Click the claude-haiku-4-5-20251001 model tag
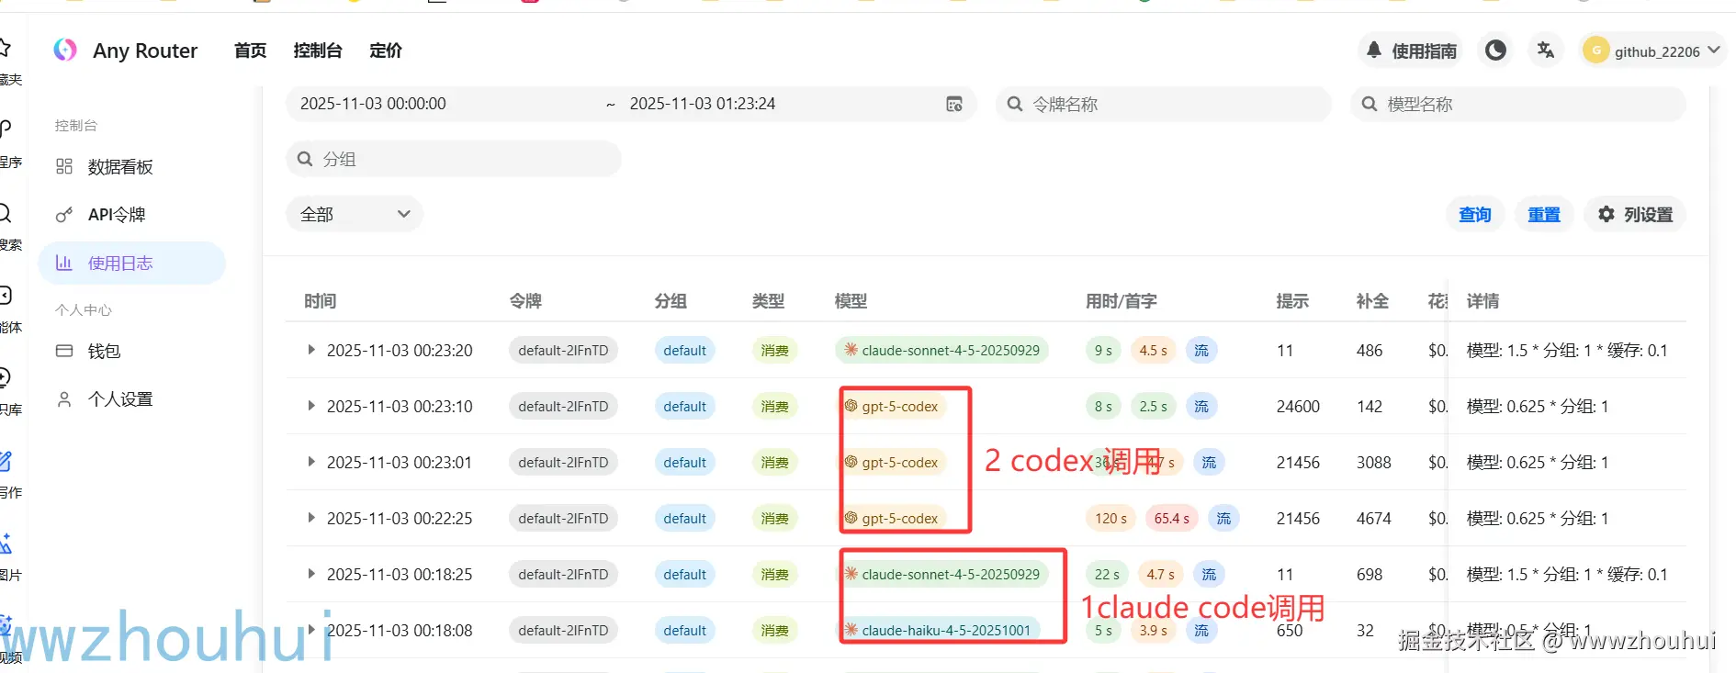1736x673 pixels. tap(937, 630)
